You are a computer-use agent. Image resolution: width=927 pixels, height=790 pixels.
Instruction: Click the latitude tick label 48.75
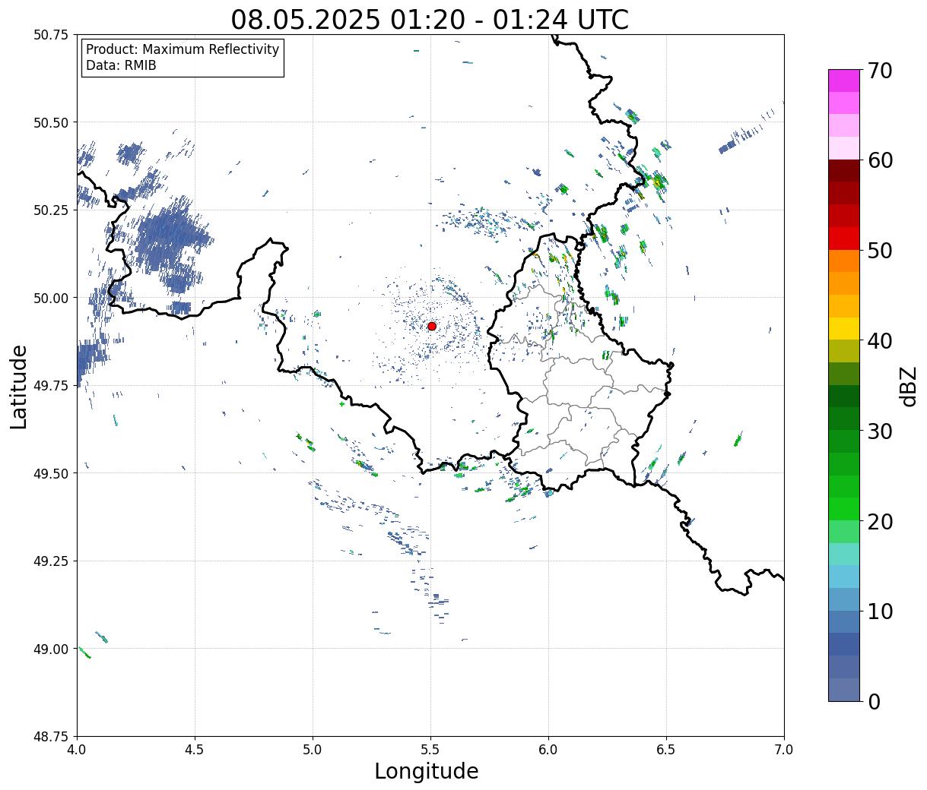coord(51,737)
